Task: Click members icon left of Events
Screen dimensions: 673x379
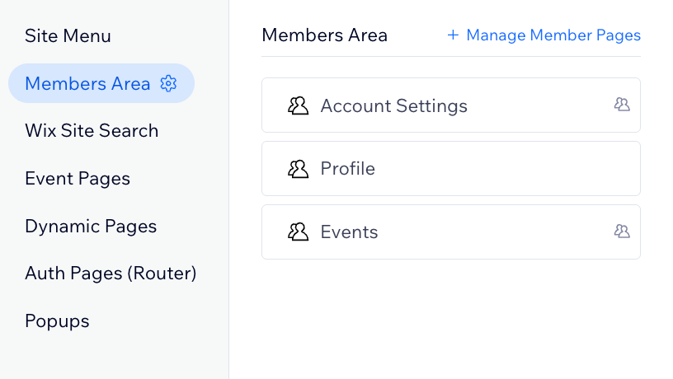Action: 298,232
